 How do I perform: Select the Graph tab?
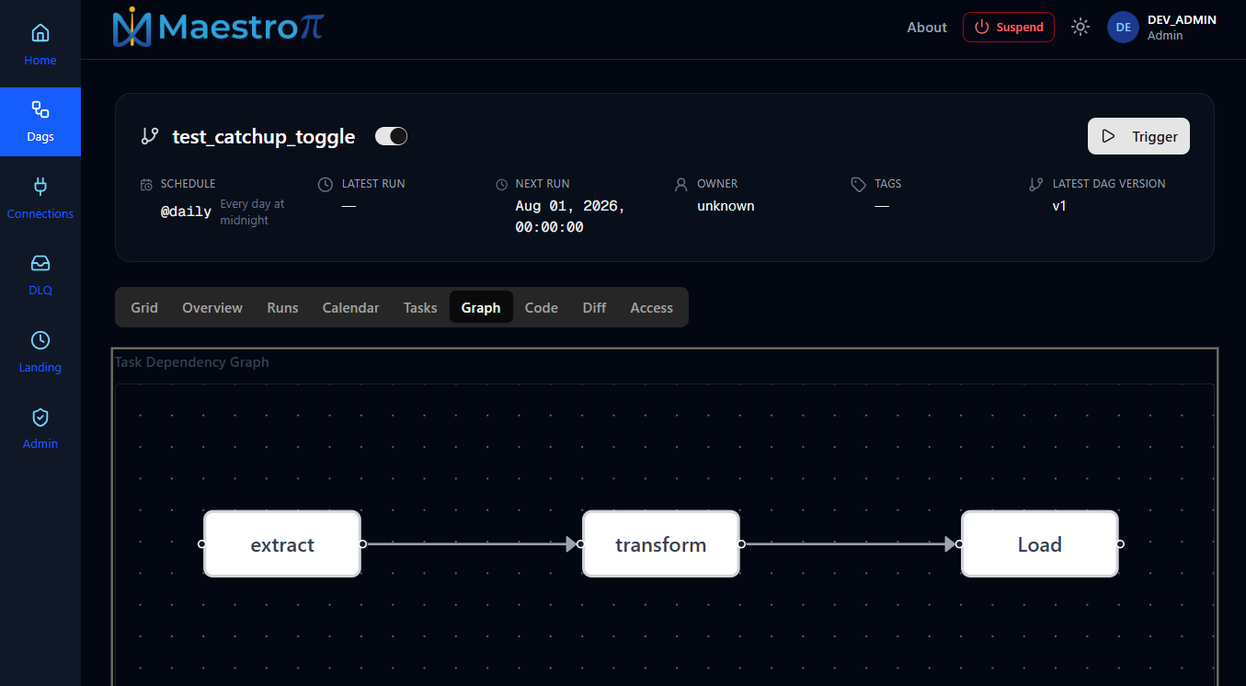point(481,307)
